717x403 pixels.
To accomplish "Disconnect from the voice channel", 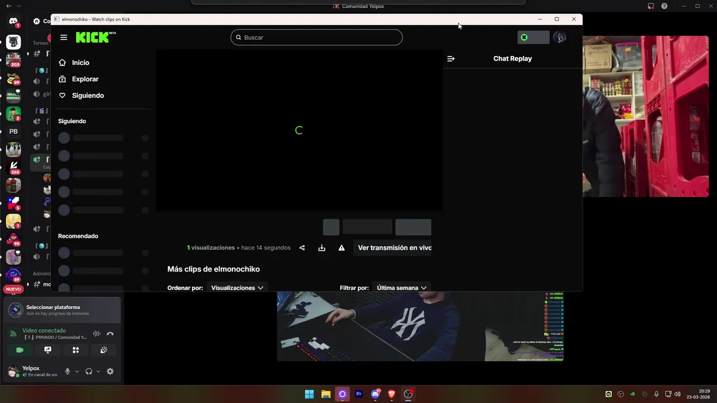I will 110,334.
